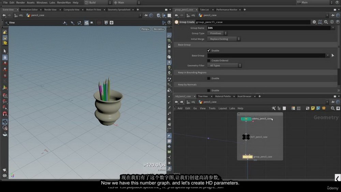The width and height of the screenshot is (341, 192).
Task: Click the udemy_pencil_case node
Action: click(x=246, y=119)
